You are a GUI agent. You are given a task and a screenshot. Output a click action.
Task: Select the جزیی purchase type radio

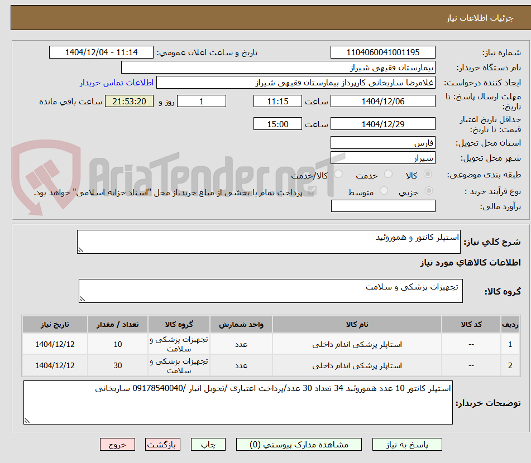429,191
